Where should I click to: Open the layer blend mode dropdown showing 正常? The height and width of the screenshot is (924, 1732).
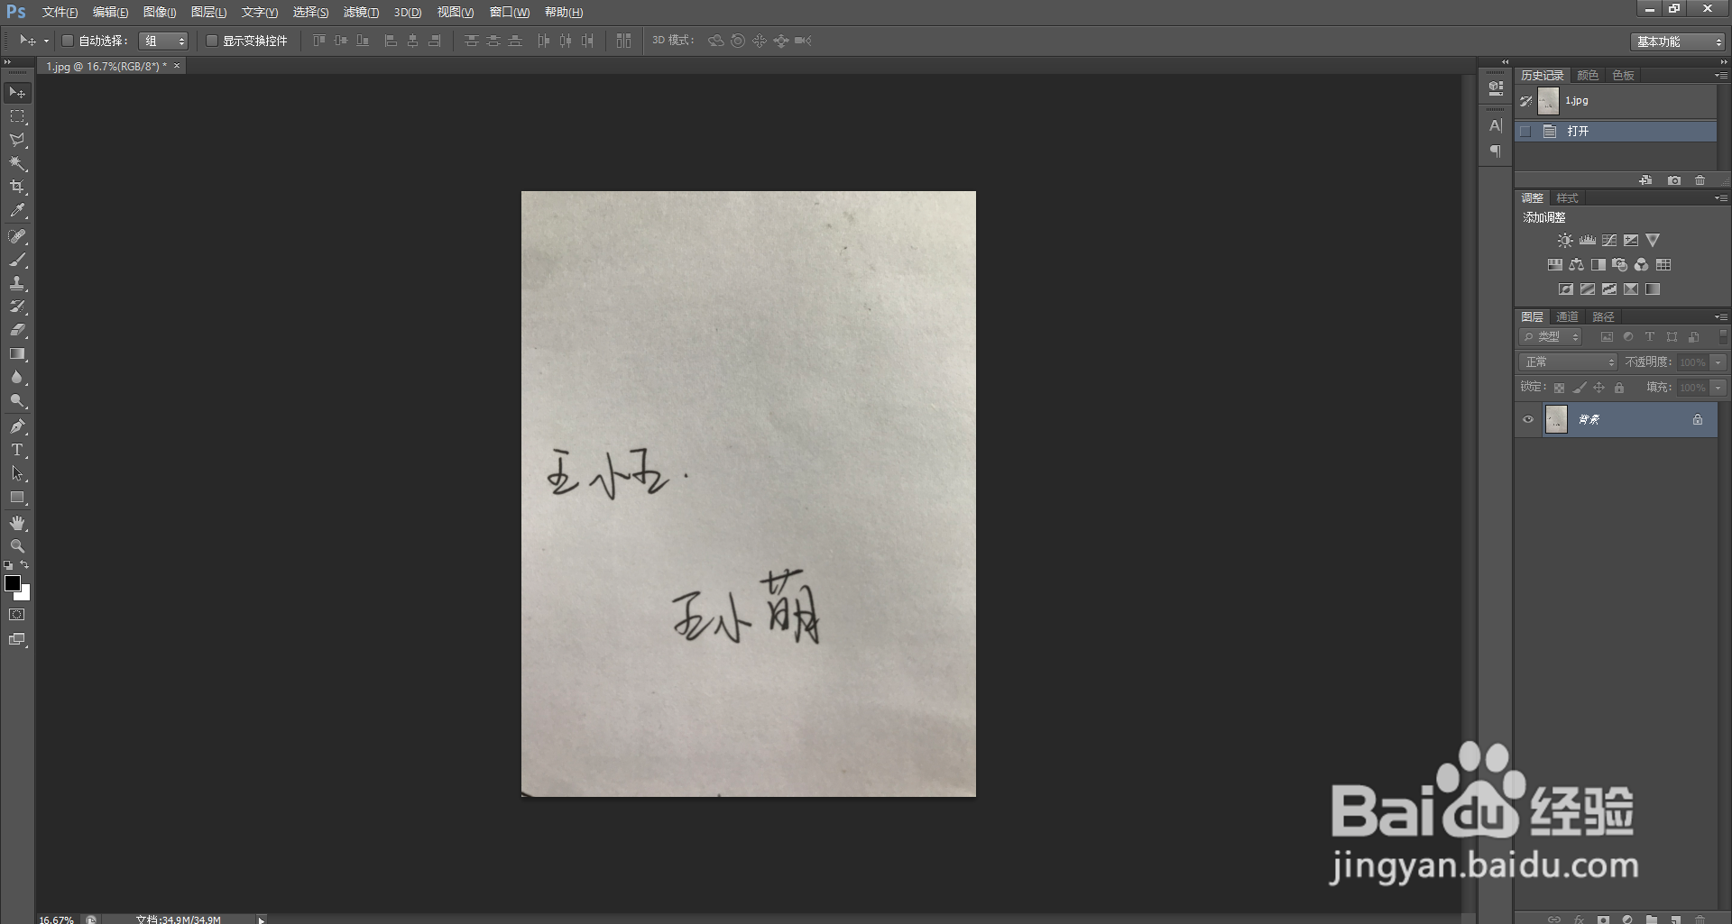point(1567,361)
